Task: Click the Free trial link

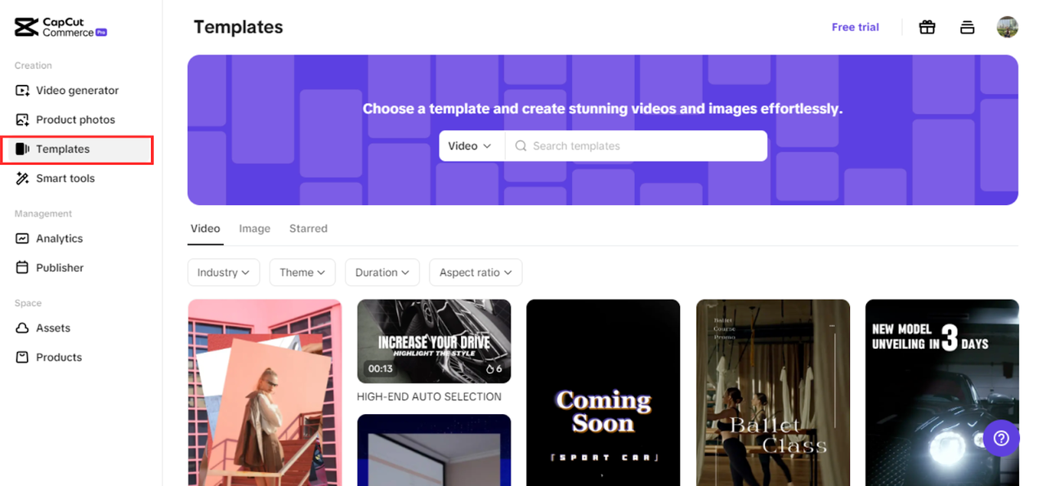Action: (x=855, y=27)
